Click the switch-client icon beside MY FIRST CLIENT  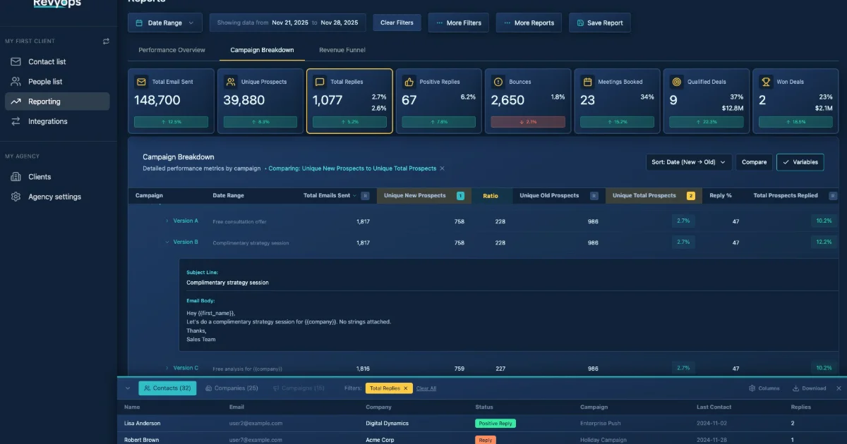coord(106,42)
